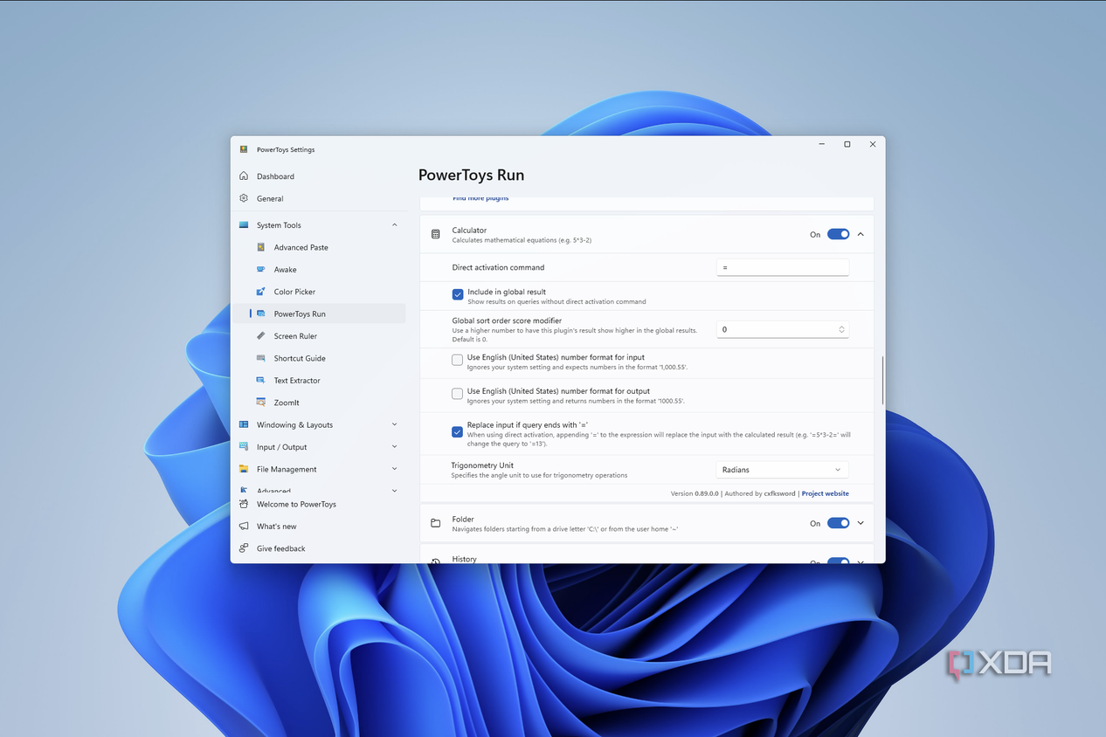Screen dimensions: 1106x737
Task: Click the score modifier spinner arrows
Action: point(842,329)
